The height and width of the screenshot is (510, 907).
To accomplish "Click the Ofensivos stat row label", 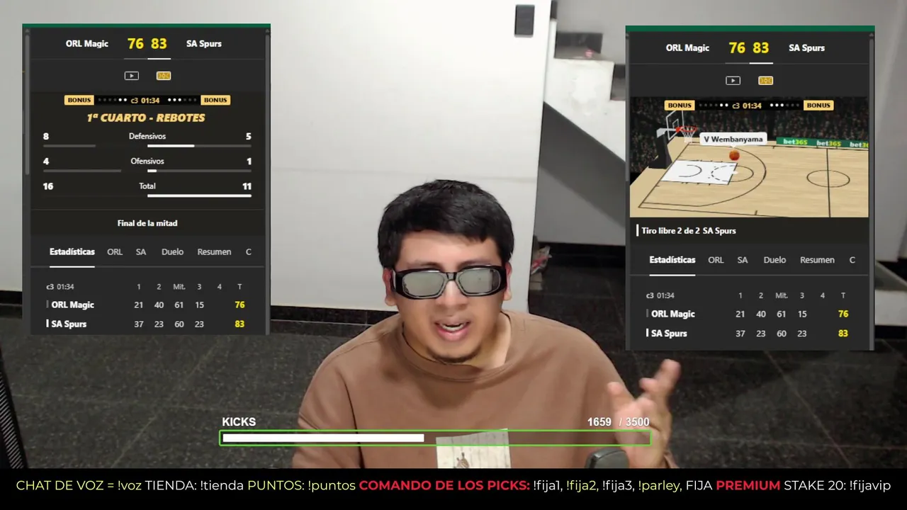I will 147,161.
